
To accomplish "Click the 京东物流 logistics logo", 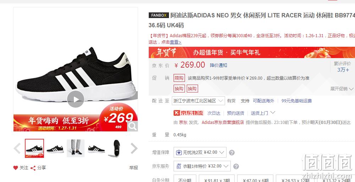I will (x=189, y=113).
